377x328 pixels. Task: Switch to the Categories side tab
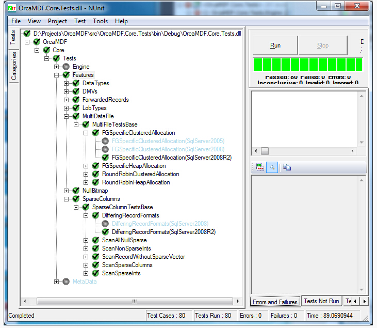point(14,66)
